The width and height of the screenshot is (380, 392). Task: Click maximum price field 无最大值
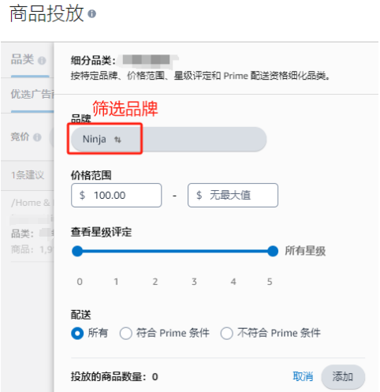(233, 196)
